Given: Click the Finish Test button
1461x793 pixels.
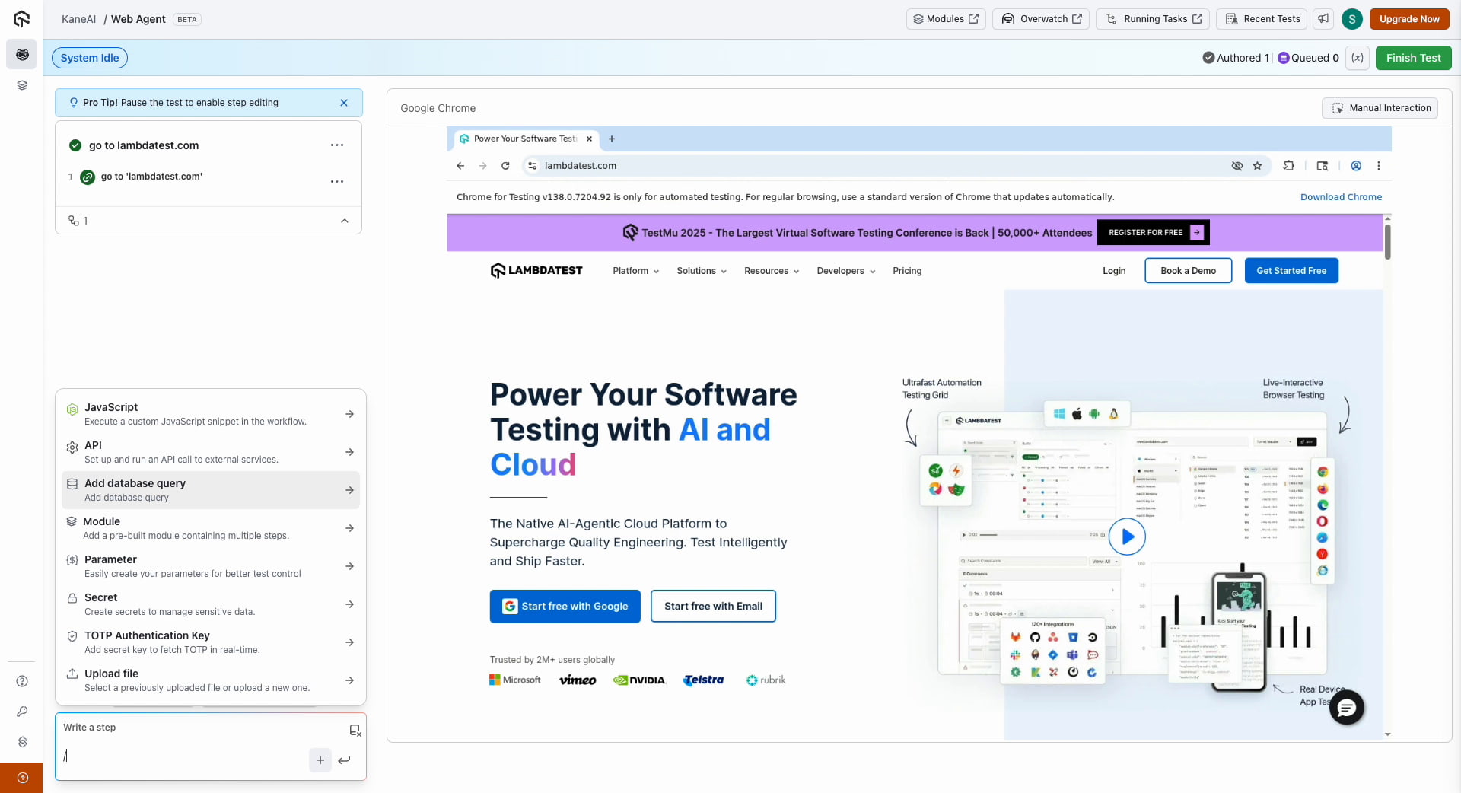Looking at the screenshot, I should tap(1413, 58).
